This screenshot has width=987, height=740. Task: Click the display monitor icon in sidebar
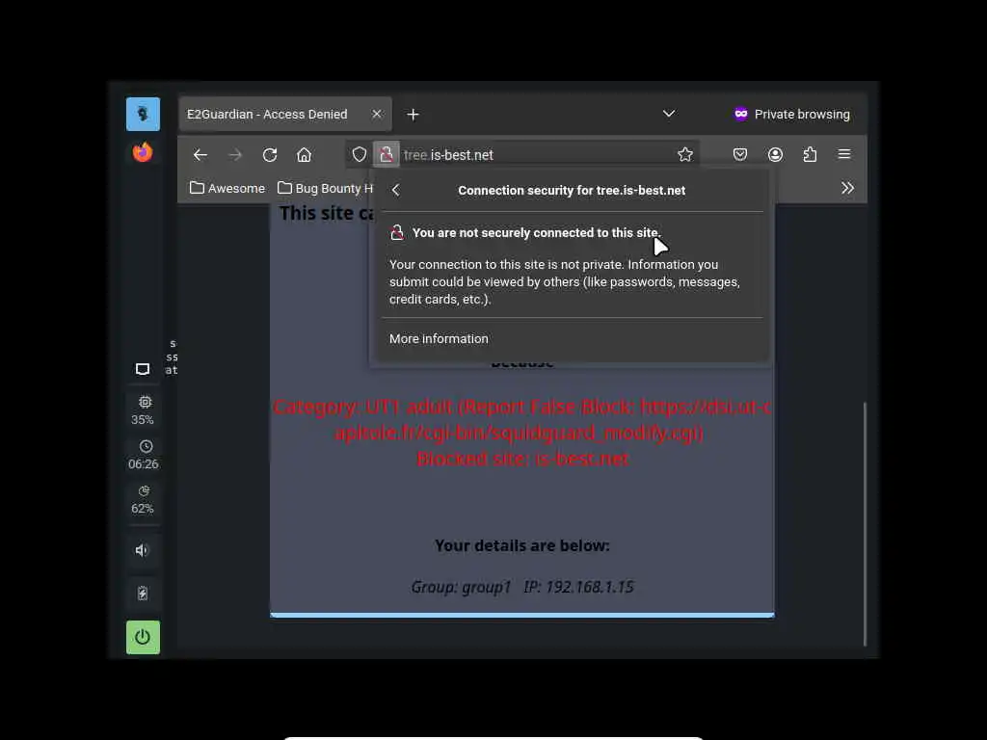143,369
